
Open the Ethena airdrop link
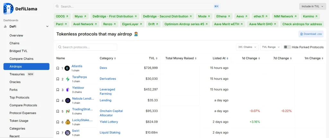[223, 16]
